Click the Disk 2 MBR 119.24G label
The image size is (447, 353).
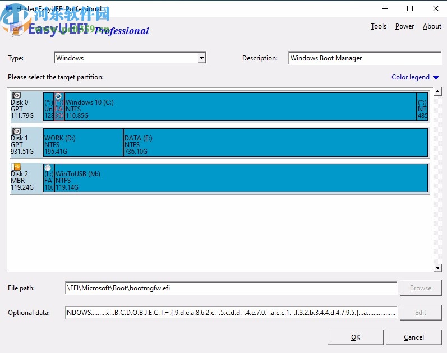[22, 181]
